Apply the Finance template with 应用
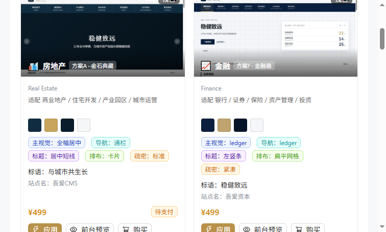Image resolution: width=386 pixels, height=232 pixels. 218,228
